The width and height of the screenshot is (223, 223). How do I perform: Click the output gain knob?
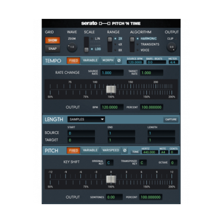pyautogui.click(x=171, y=47)
